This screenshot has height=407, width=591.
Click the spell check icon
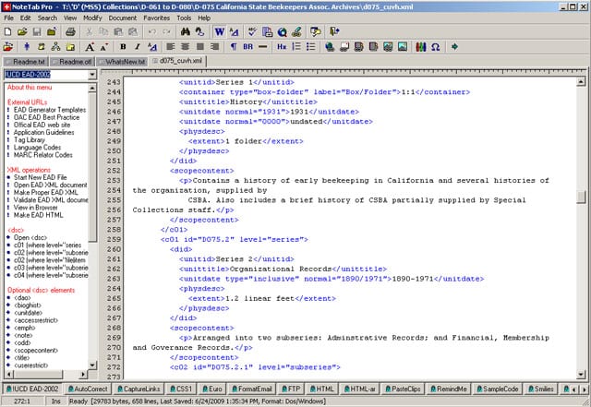click(254, 31)
